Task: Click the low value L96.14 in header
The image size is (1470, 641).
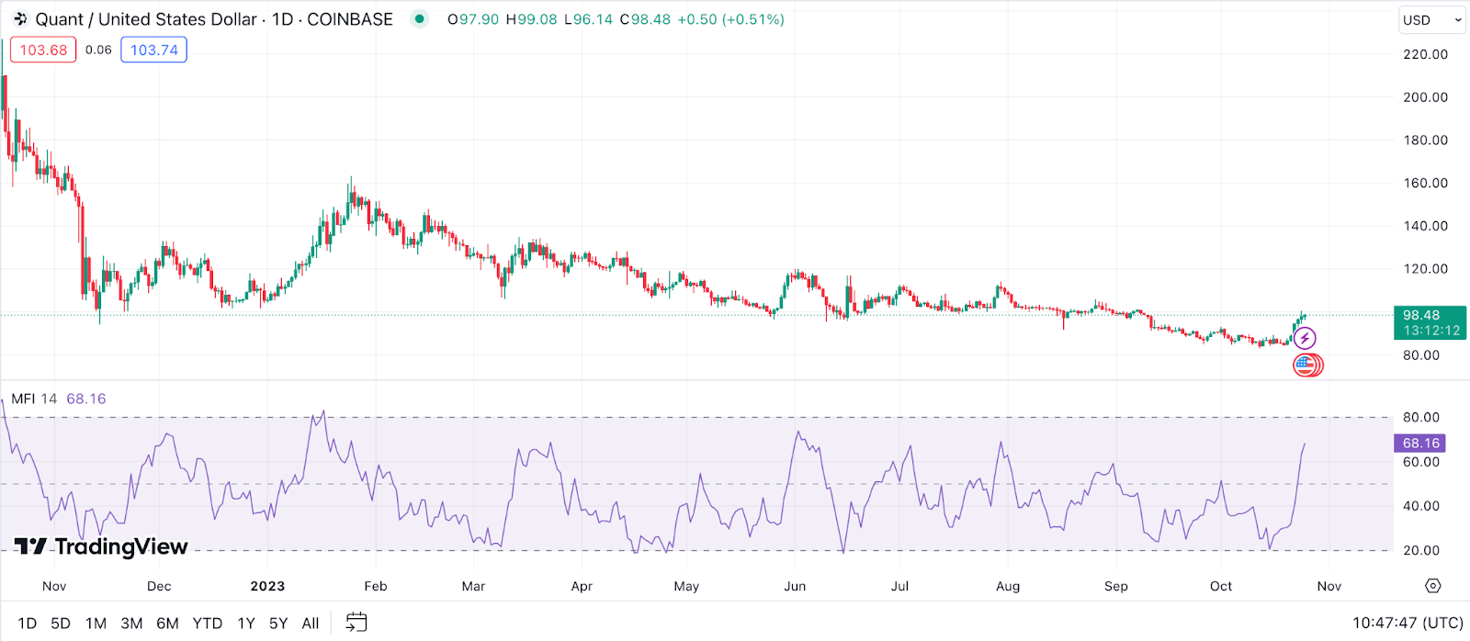Action: pos(589,19)
